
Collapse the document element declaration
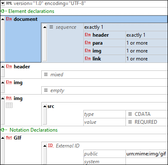point(3,19)
